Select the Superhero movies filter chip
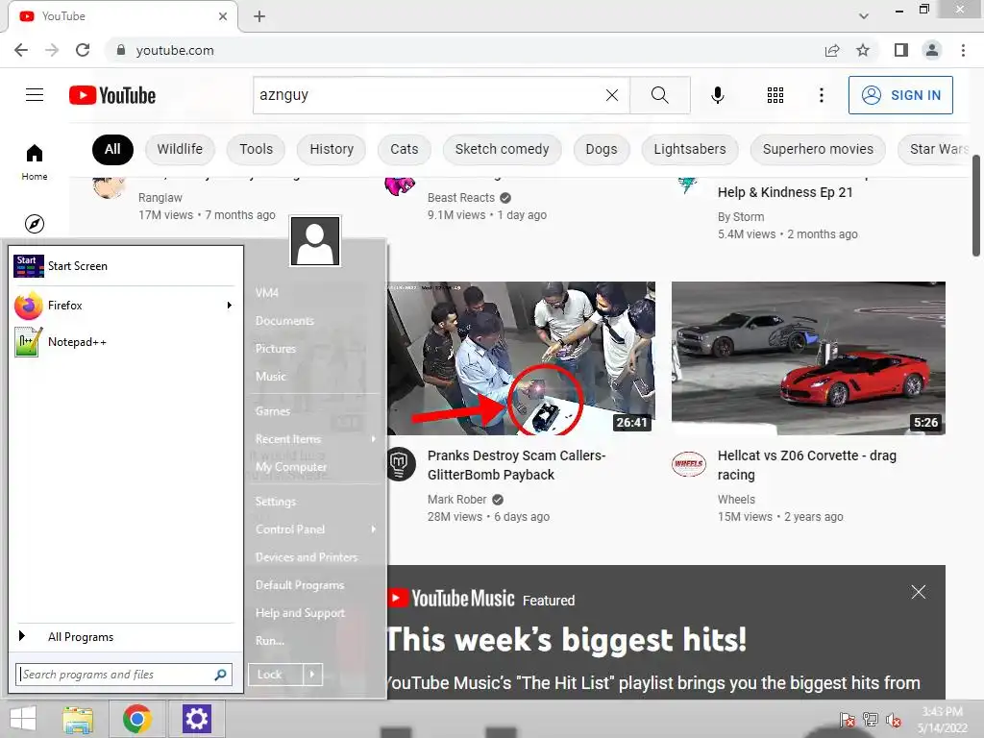 coord(818,149)
